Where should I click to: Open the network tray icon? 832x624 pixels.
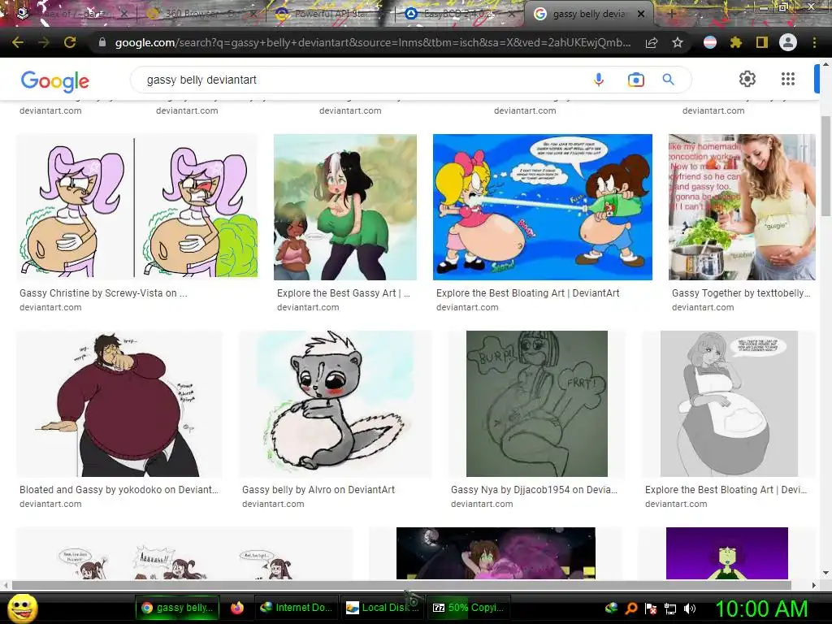click(670, 608)
